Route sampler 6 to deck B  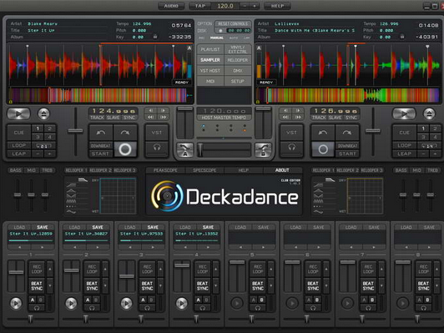pos(317,300)
